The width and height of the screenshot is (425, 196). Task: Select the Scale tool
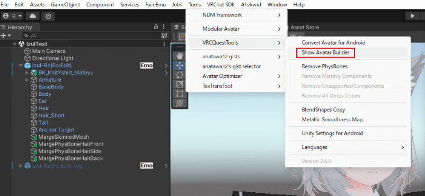(x=180, y=84)
